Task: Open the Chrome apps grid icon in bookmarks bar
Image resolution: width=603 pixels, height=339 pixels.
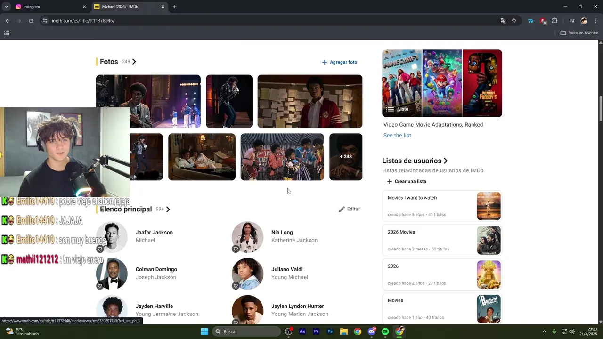Action: [7, 33]
